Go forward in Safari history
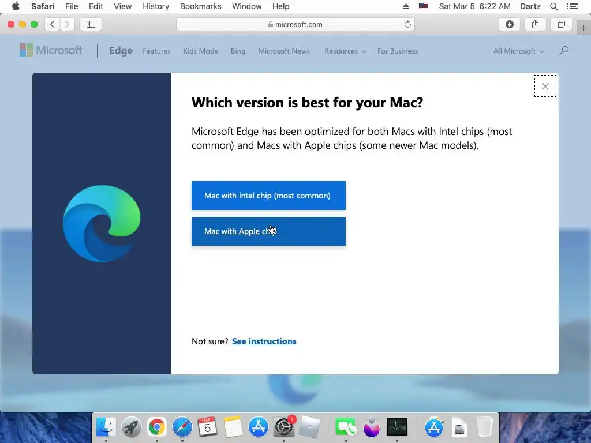The width and height of the screenshot is (591, 443). pos(67,24)
